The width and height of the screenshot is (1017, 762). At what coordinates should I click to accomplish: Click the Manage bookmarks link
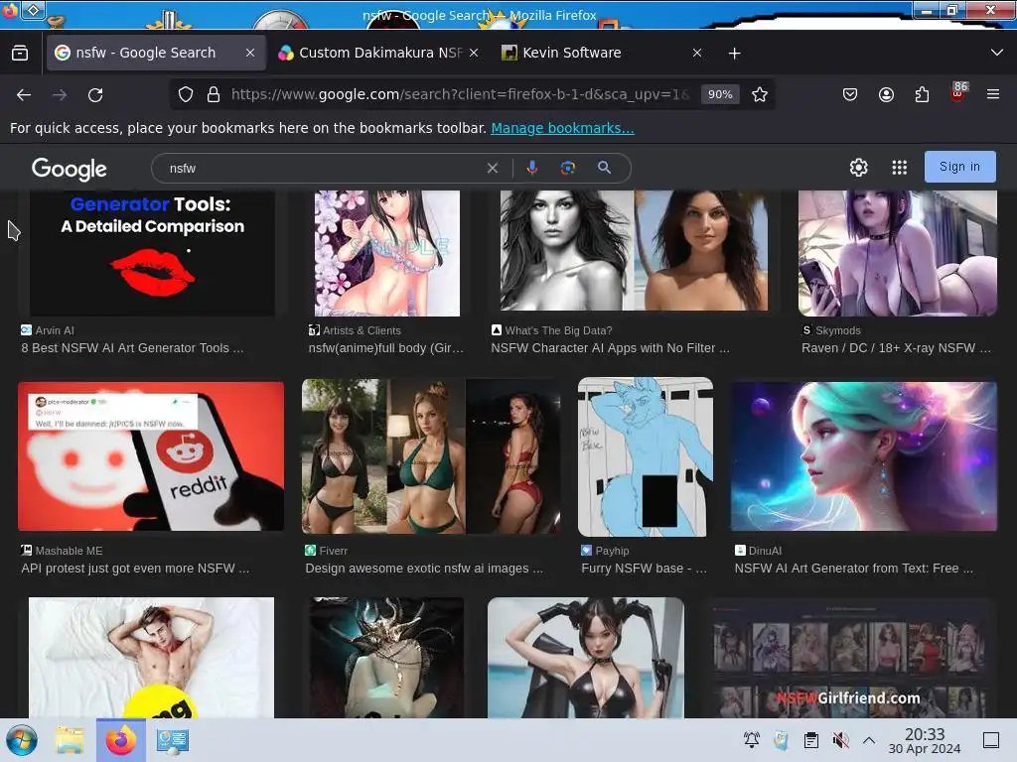(x=562, y=128)
